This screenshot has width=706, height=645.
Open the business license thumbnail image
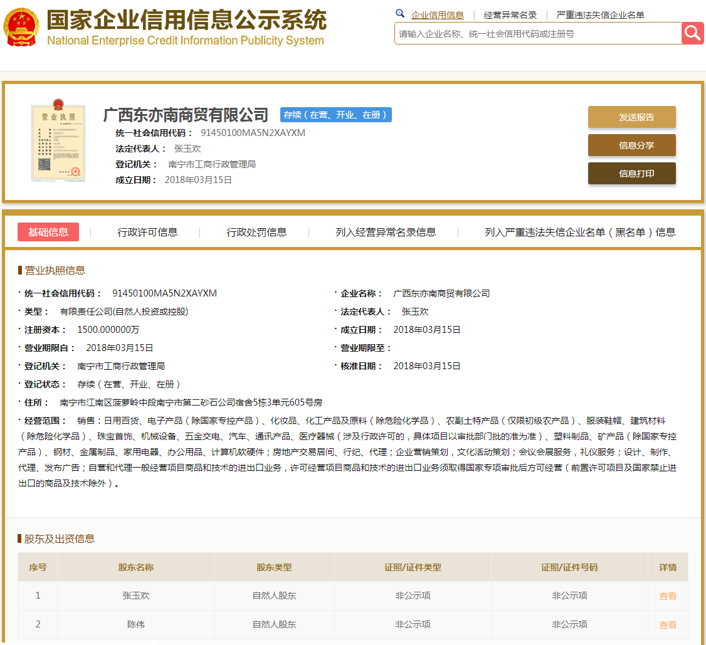click(x=58, y=143)
